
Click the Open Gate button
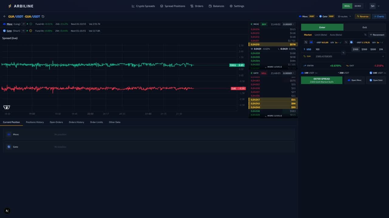coord(376,80)
